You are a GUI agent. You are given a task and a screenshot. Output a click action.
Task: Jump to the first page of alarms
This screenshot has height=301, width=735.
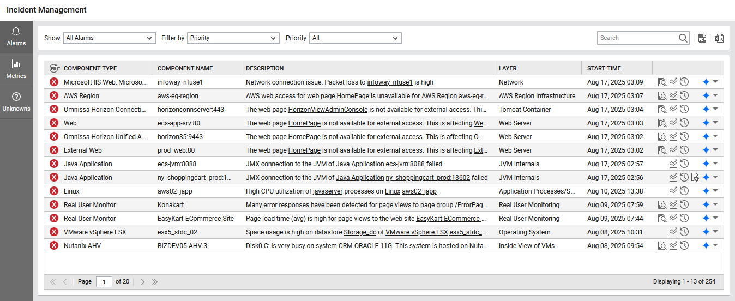coord(53,282)
